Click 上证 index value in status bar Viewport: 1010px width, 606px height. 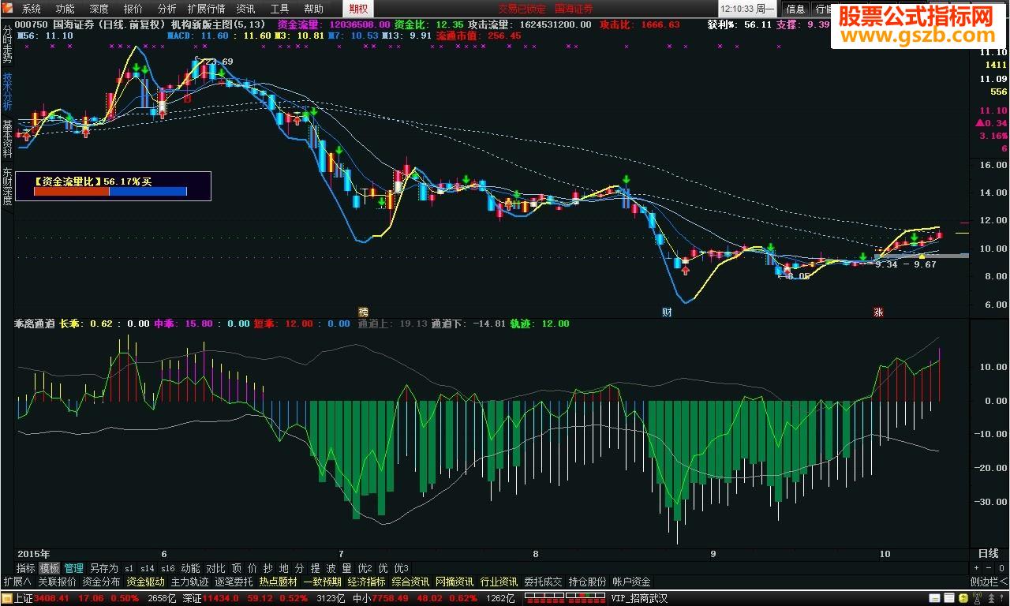pos(53,599)
